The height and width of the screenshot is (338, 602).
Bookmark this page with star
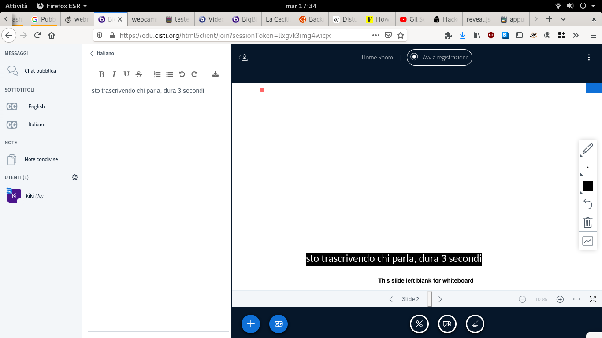tap(401, 35)
